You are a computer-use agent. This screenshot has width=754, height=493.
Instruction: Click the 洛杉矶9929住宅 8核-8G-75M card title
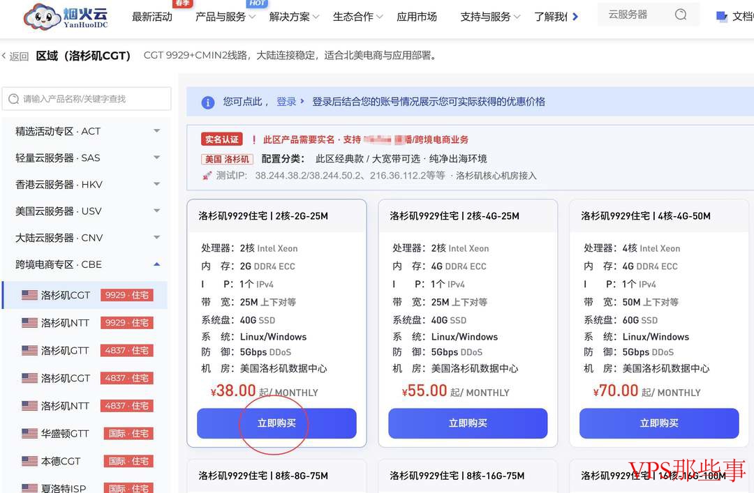[x=263, y=476]
